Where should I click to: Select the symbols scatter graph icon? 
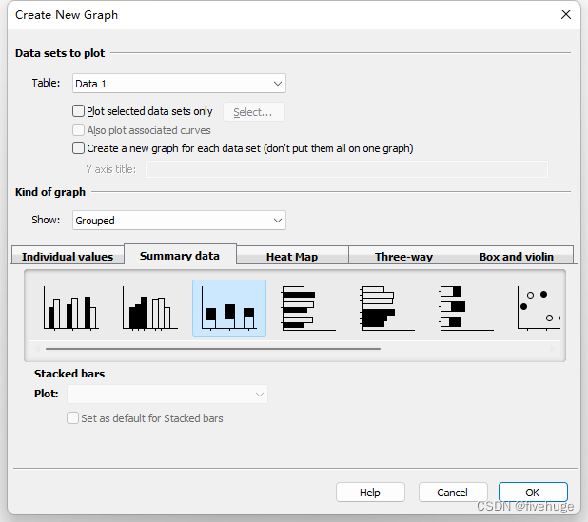(x=539, y=308)
